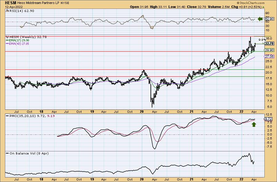This screenshot has height=182, width=277.
Task: Click the 32.78 price tag on right axis
Action: pos(270,44)
